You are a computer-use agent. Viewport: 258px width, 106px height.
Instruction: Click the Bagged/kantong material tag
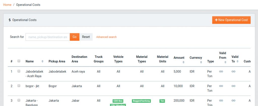point(141,101)
